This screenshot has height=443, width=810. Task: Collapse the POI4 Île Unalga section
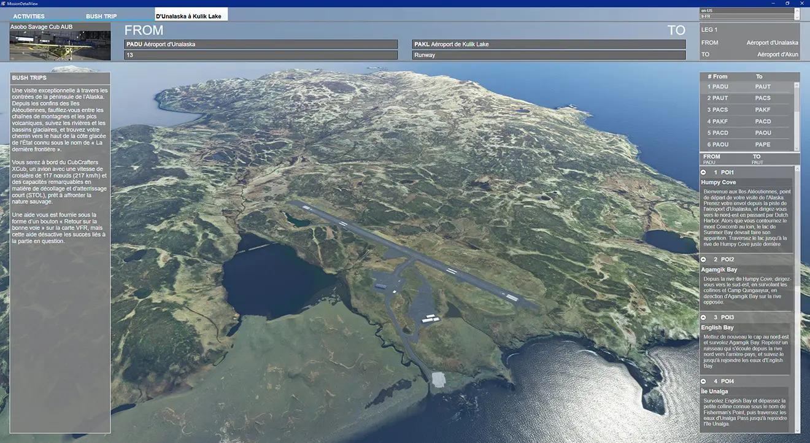[x=703, y=381]
